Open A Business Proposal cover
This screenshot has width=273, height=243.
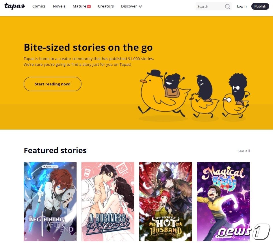tap(108, 201)
